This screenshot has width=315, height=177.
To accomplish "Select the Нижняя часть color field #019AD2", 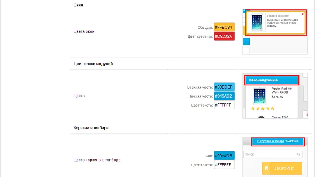I will click(224, 96).
